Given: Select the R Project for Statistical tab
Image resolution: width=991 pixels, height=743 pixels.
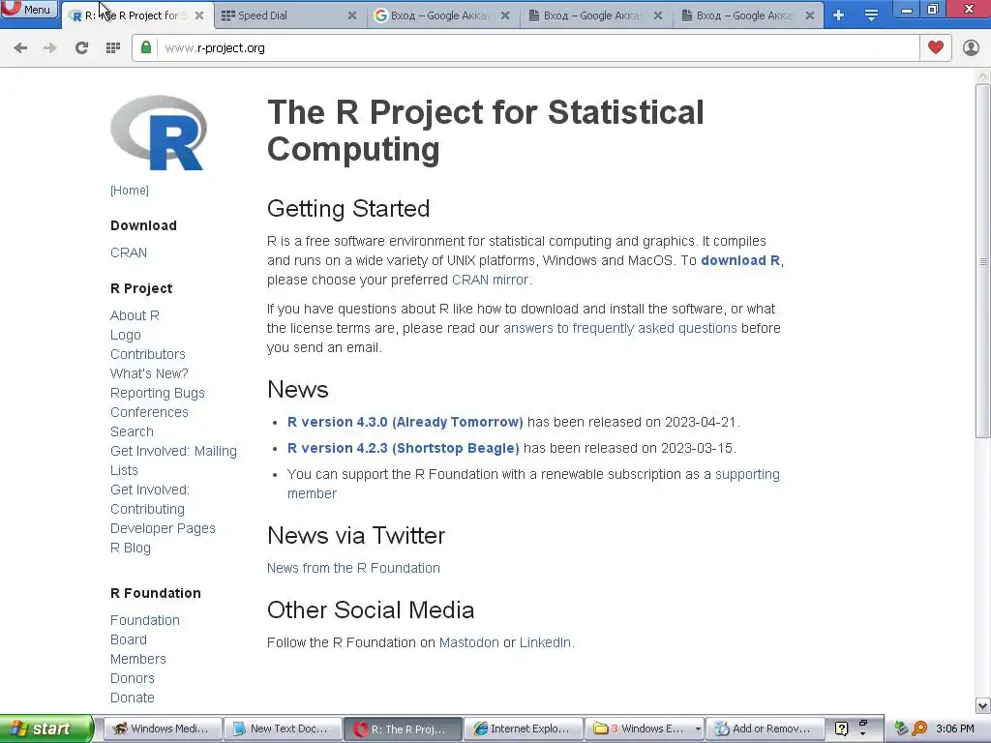Looking at the screenshot, I should [x=137, y=15].
